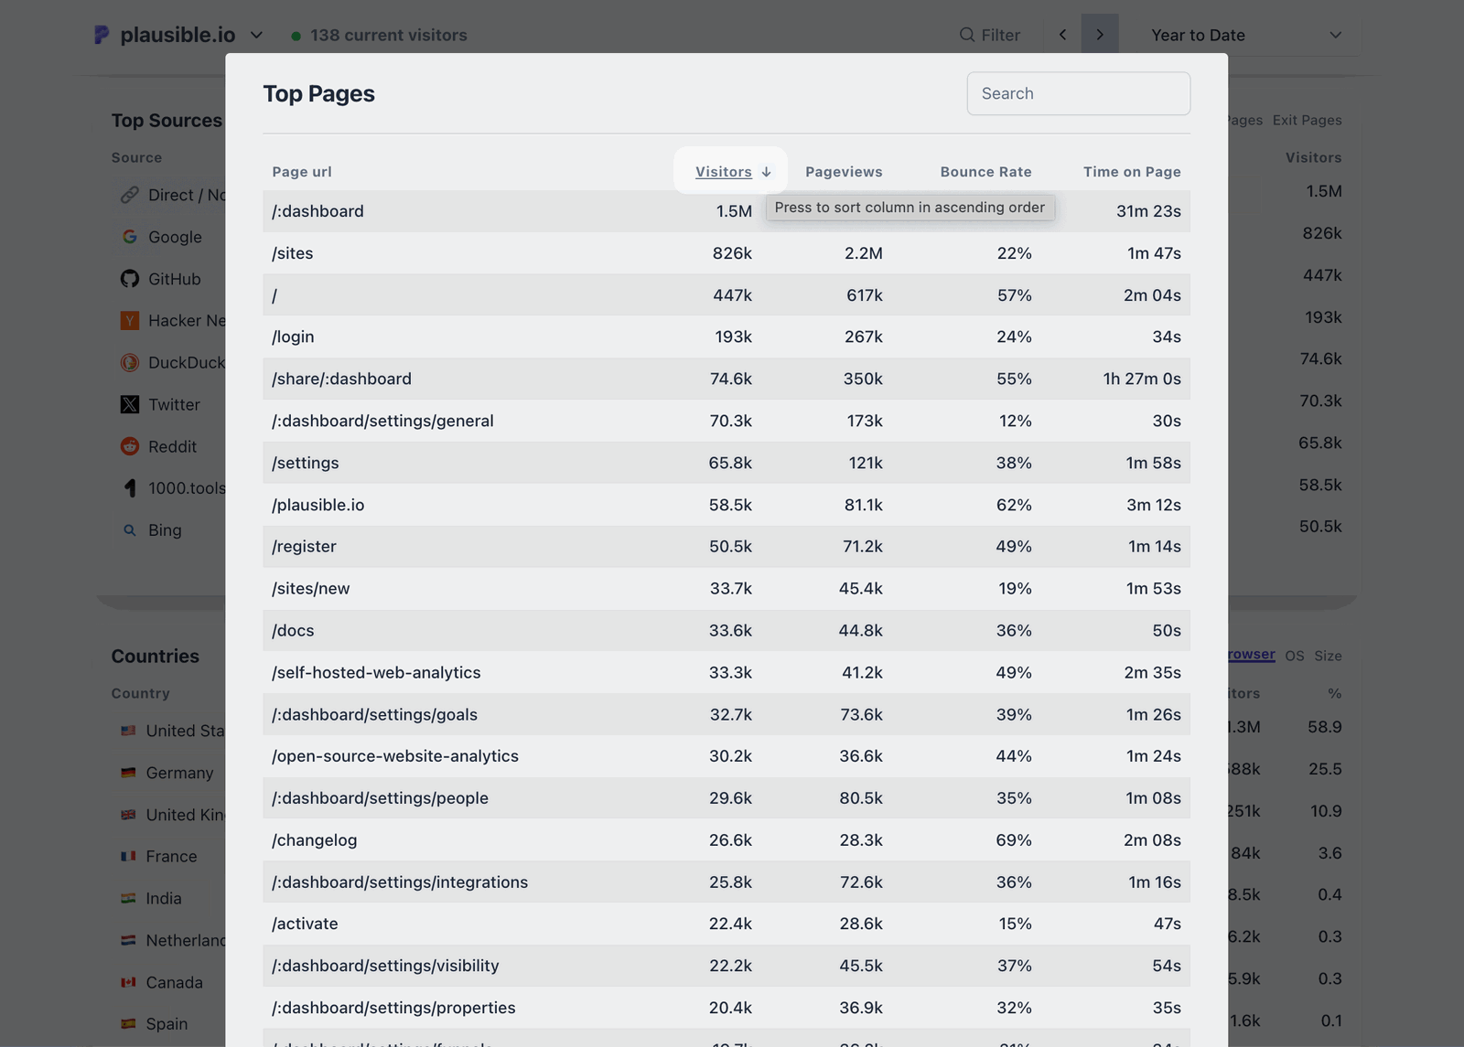Click the 1000.tools source icon

coord(130,487)
